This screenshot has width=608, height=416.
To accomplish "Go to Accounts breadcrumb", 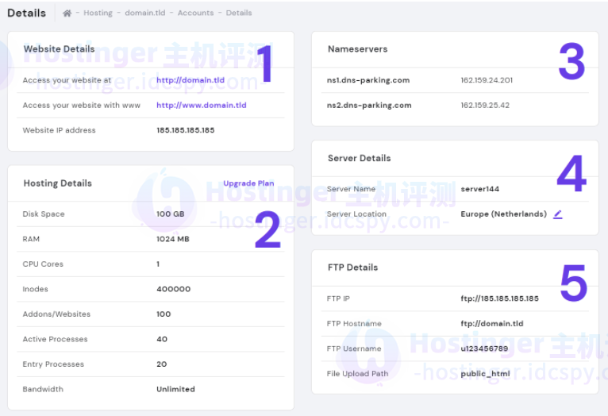I will coord(195,13).
